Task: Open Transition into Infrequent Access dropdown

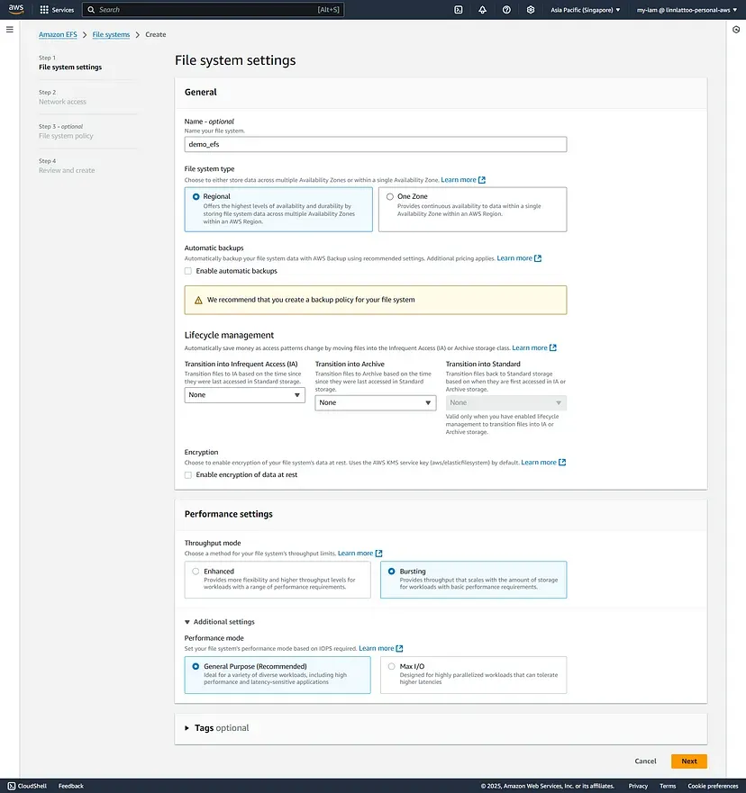Action: point(244,395)
